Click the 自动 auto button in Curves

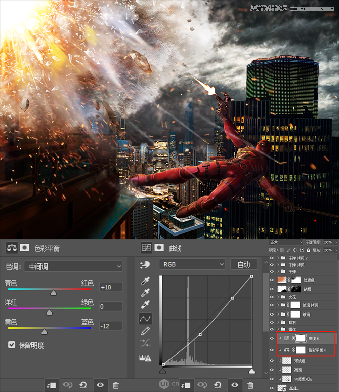tap(244, 264)
